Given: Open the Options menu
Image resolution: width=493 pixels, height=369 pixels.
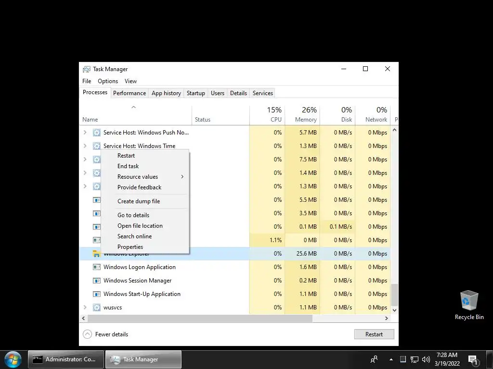Looking at the screenshot, I should (x=108, y=81).
